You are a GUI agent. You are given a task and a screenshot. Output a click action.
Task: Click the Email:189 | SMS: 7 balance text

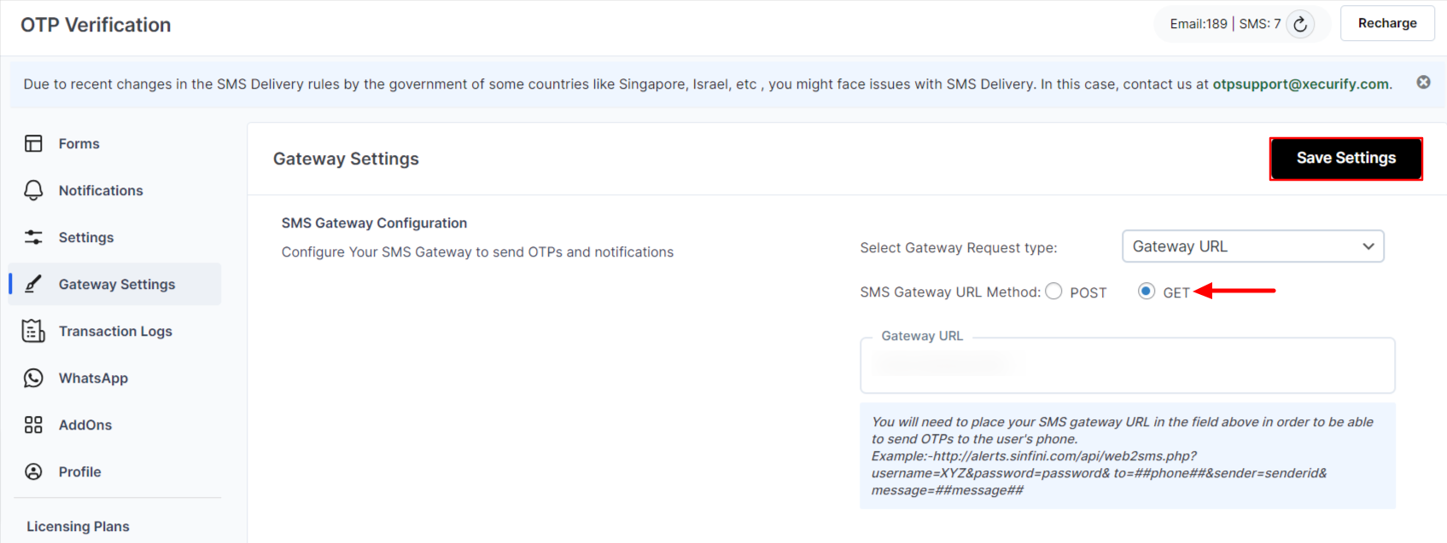click(1225, 24)
